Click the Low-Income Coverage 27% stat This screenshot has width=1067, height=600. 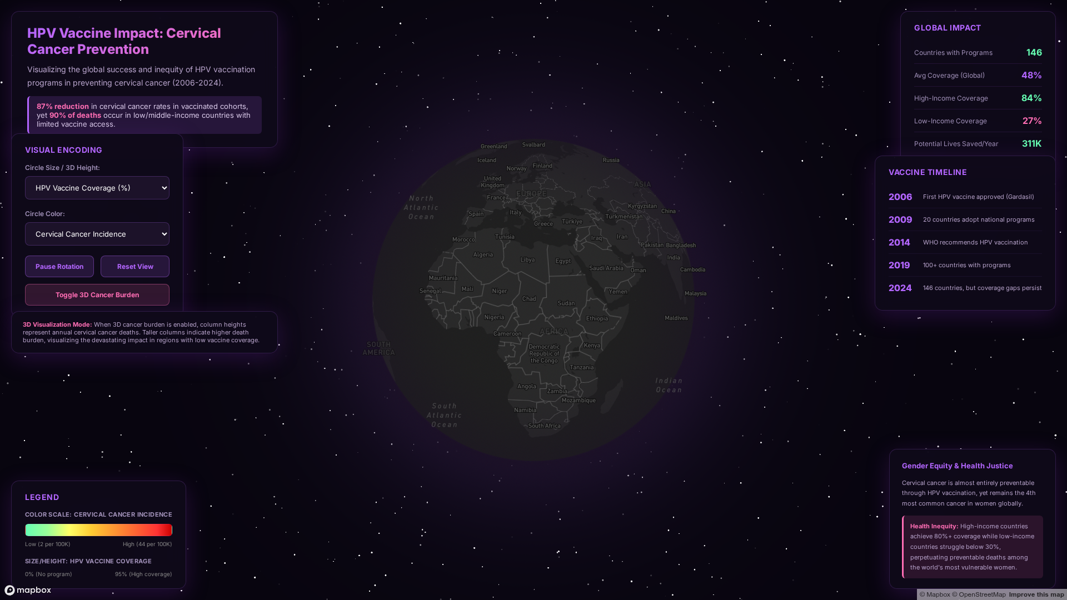pyautogui.click(x=1031, y=121)
